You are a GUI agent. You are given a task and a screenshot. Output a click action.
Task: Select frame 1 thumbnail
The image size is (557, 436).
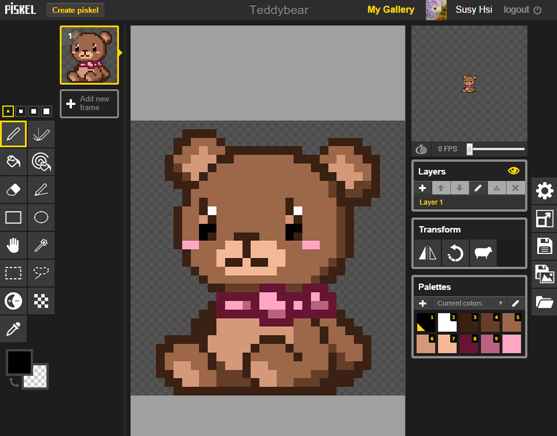pos(89,55)
